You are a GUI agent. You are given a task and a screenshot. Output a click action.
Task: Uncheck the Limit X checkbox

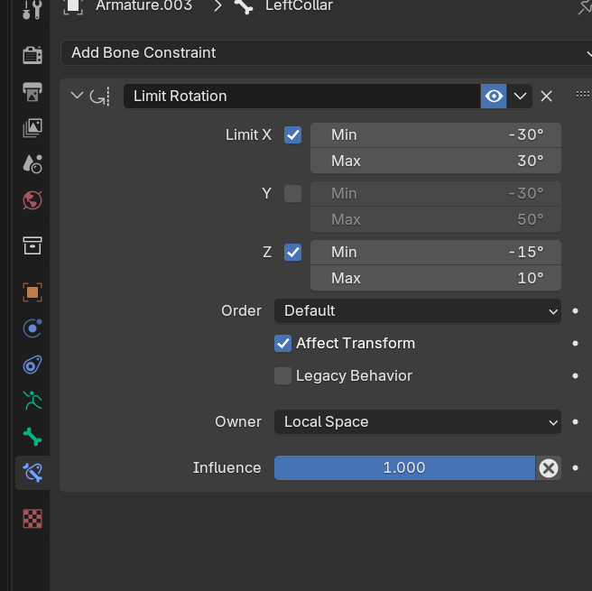pyautogui.click(x=292, y=134)
